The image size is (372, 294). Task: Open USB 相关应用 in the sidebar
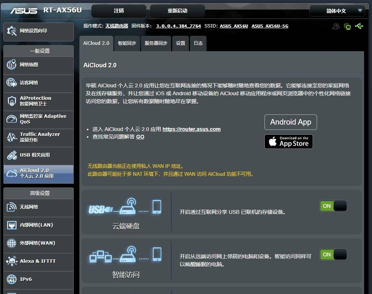(x=38, y=155)
